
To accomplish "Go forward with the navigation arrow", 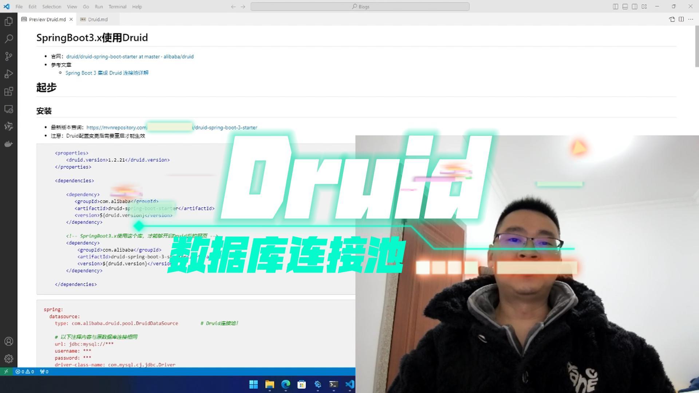I will (243, 7).
